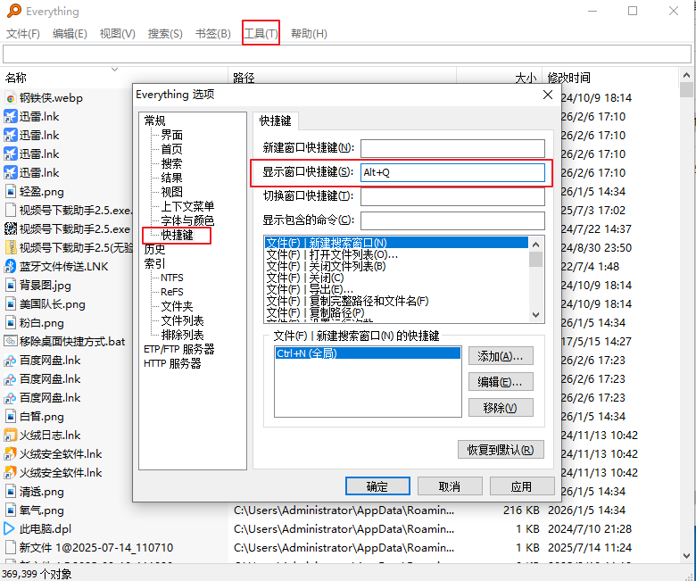
Task: Click the 移除桌面快捷方式.bat icon
Action: (x=10, y=341)
